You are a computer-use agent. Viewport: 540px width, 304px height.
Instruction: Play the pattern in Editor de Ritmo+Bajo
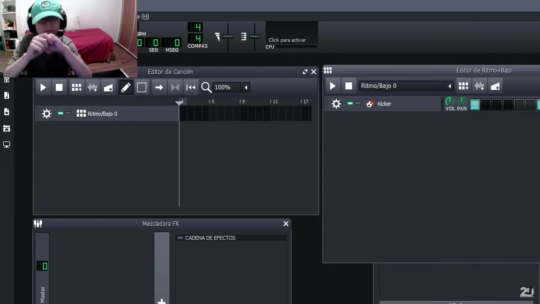pyautogui.click(x=332, y=86)
